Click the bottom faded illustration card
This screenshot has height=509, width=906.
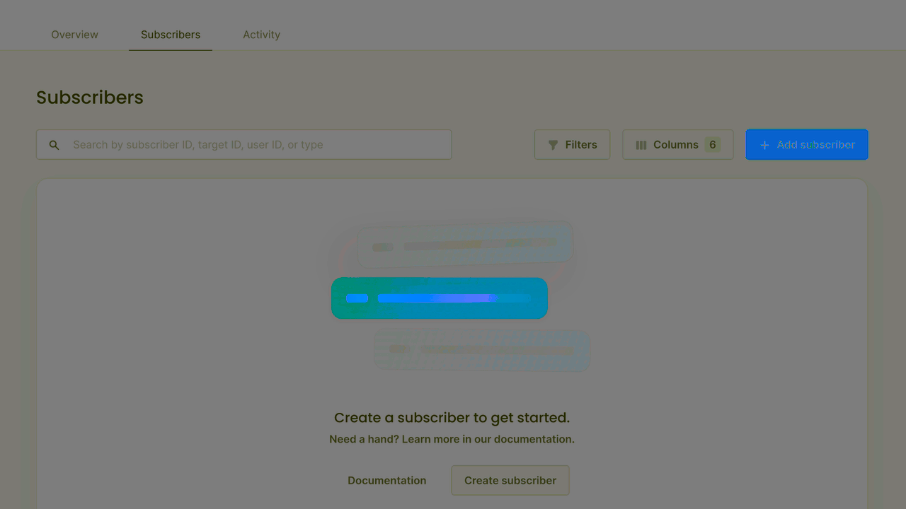tap(481, 350)
